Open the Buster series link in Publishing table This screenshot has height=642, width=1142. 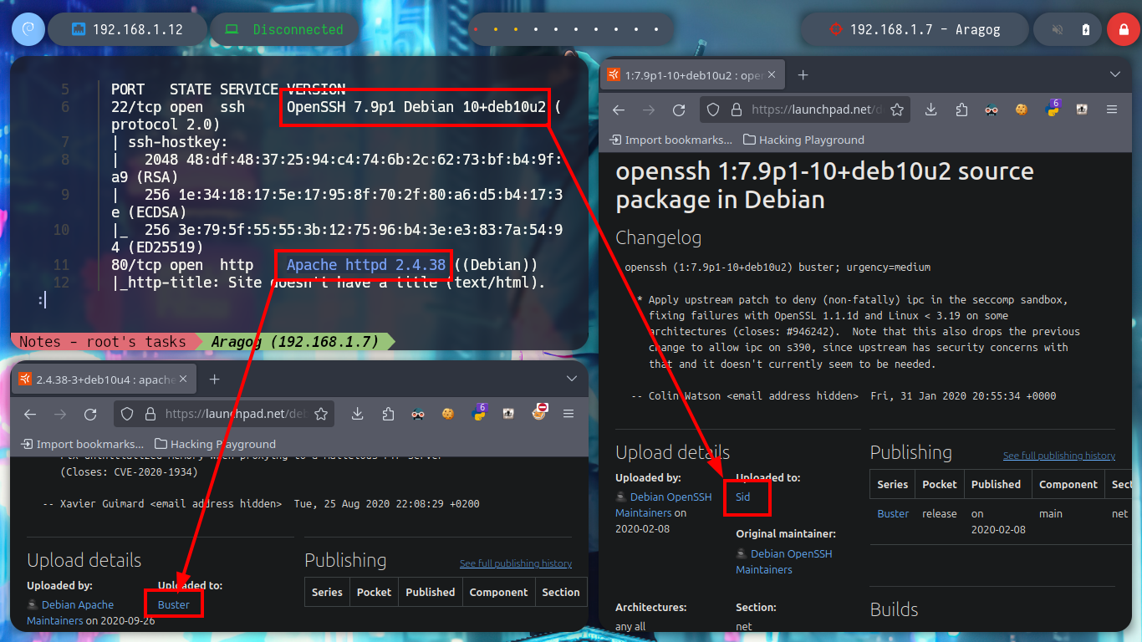(x=893, y=514)
